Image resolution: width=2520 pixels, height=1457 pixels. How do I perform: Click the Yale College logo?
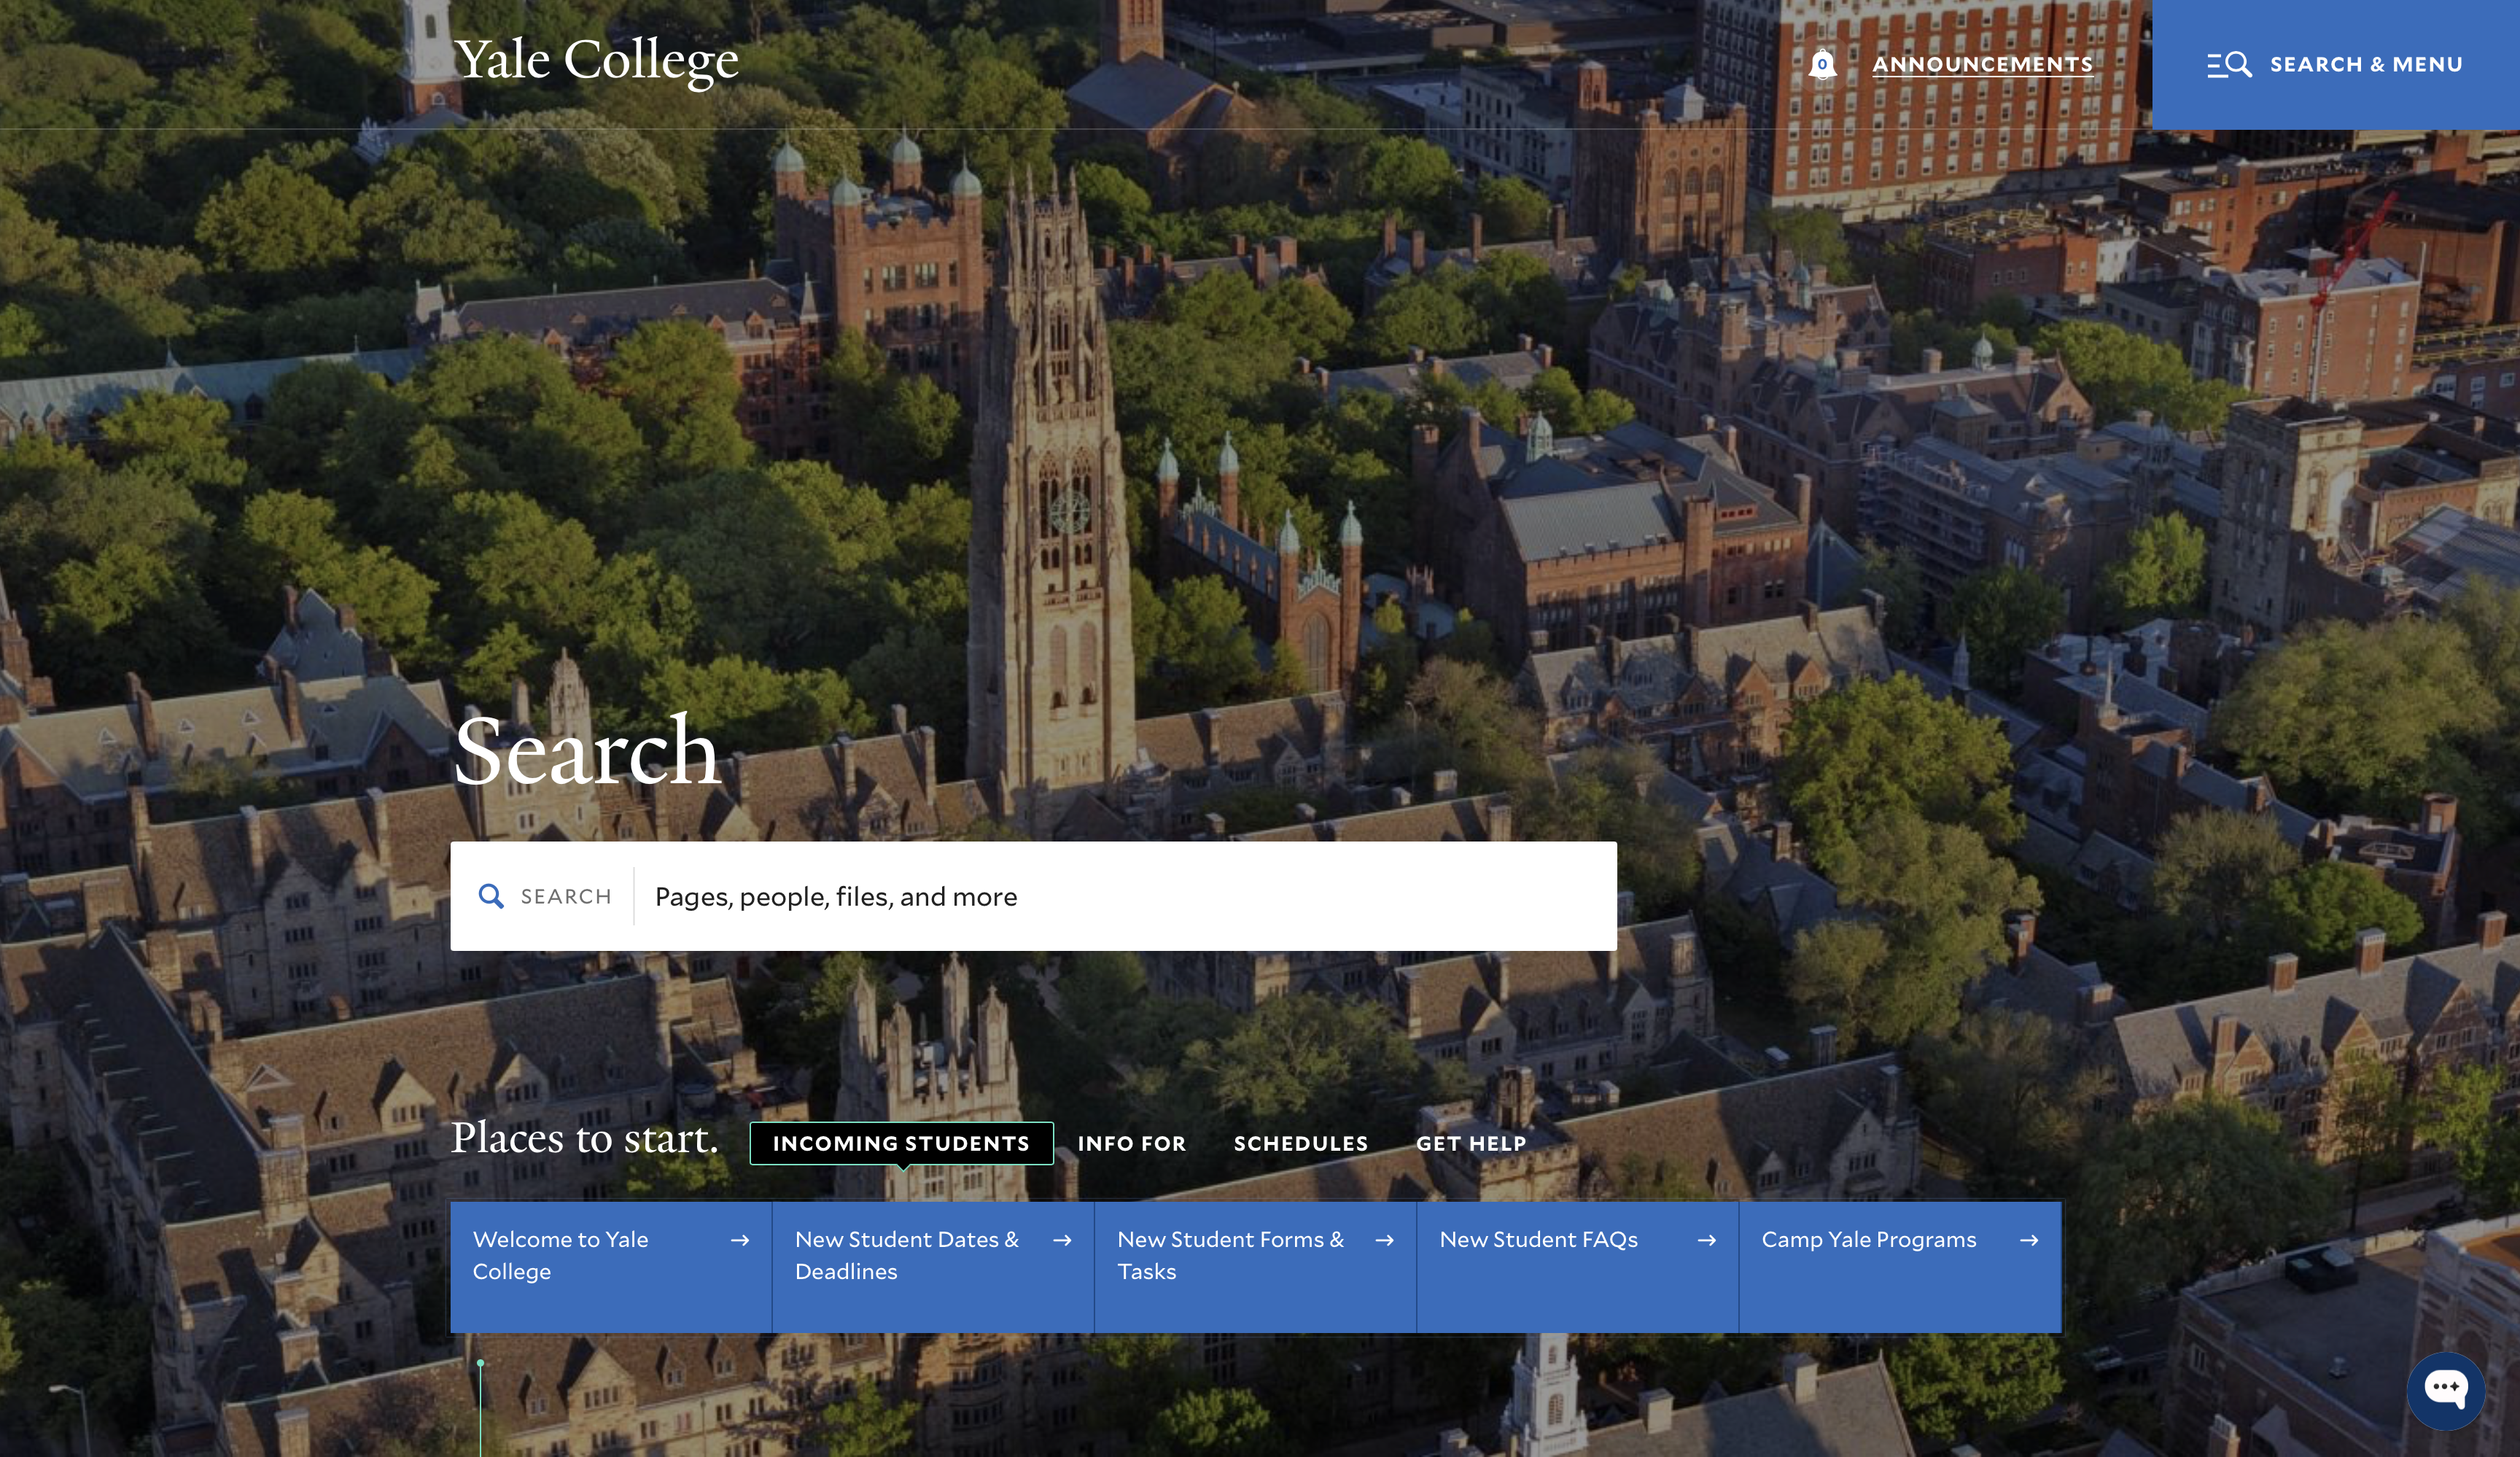click(x=596, y=60)
